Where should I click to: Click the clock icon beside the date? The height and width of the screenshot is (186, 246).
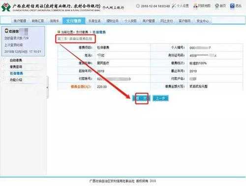coord(138,6)
